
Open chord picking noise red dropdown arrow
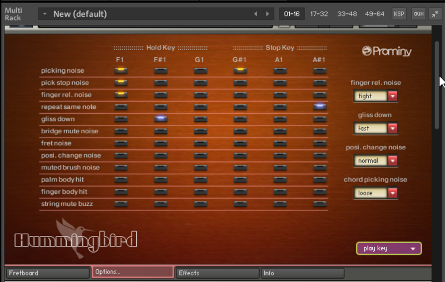393,193
